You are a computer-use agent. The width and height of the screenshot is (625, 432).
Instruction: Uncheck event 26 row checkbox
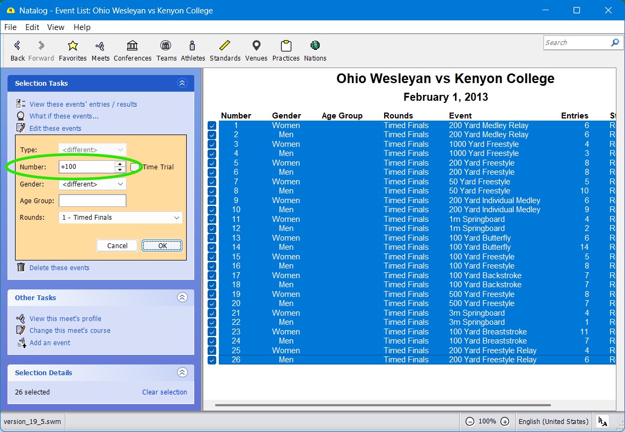(212, 360)
